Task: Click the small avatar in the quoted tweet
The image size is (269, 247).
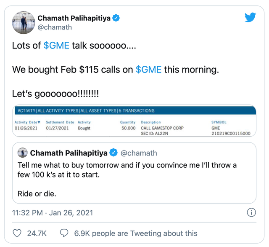Action: 23,153
